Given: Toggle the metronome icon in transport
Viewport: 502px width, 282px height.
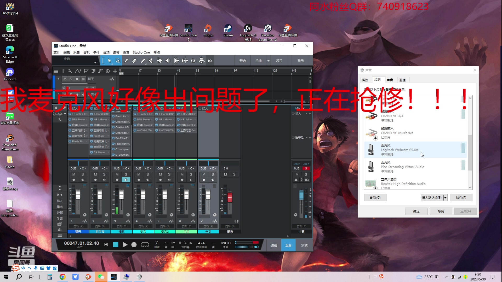Looking at the screenshot, I should (191, 243).
